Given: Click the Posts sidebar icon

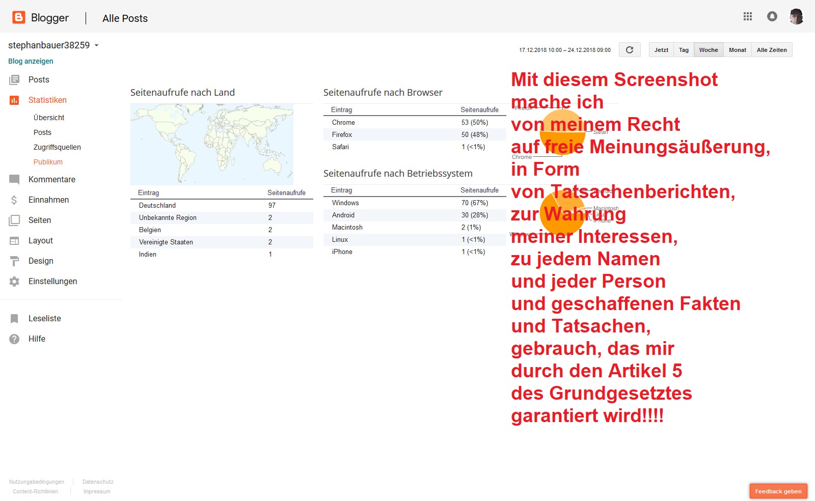Looking at the screenshot, I should [14, 80].
